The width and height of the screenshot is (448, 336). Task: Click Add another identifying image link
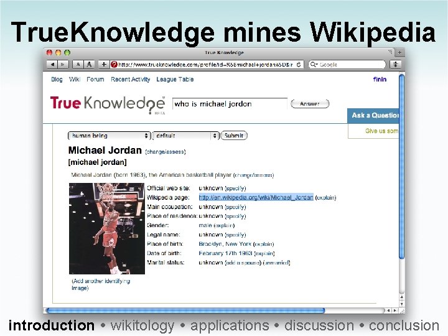(101, 284)
